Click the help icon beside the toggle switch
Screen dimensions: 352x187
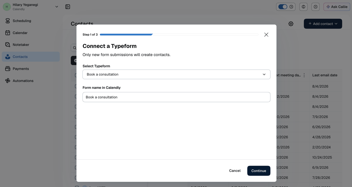(x=291, y=7)
